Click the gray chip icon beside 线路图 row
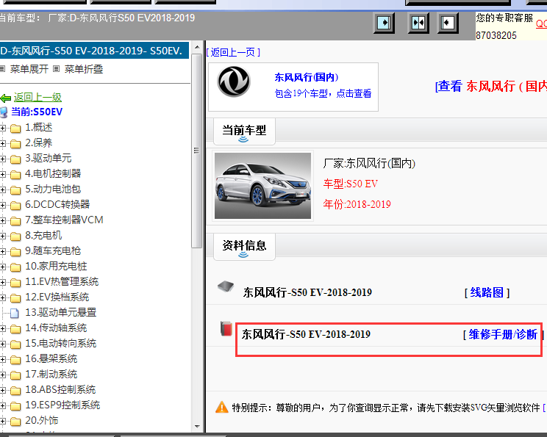 point(226,286)
